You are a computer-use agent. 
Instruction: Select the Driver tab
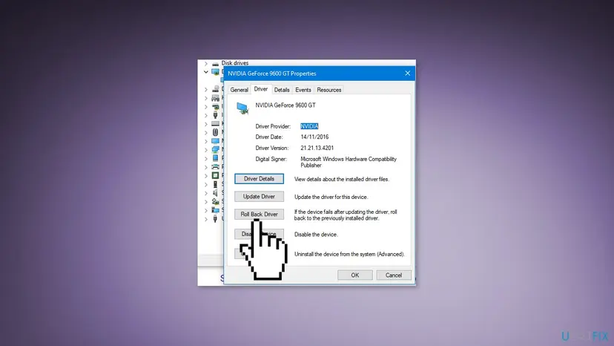click(x=261, y=89)
